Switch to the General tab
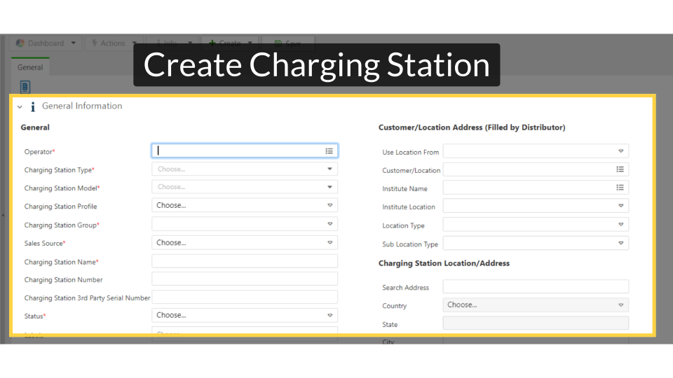This screenshot has height=378, width=673. pyautogui.click(x=30, y=67)
